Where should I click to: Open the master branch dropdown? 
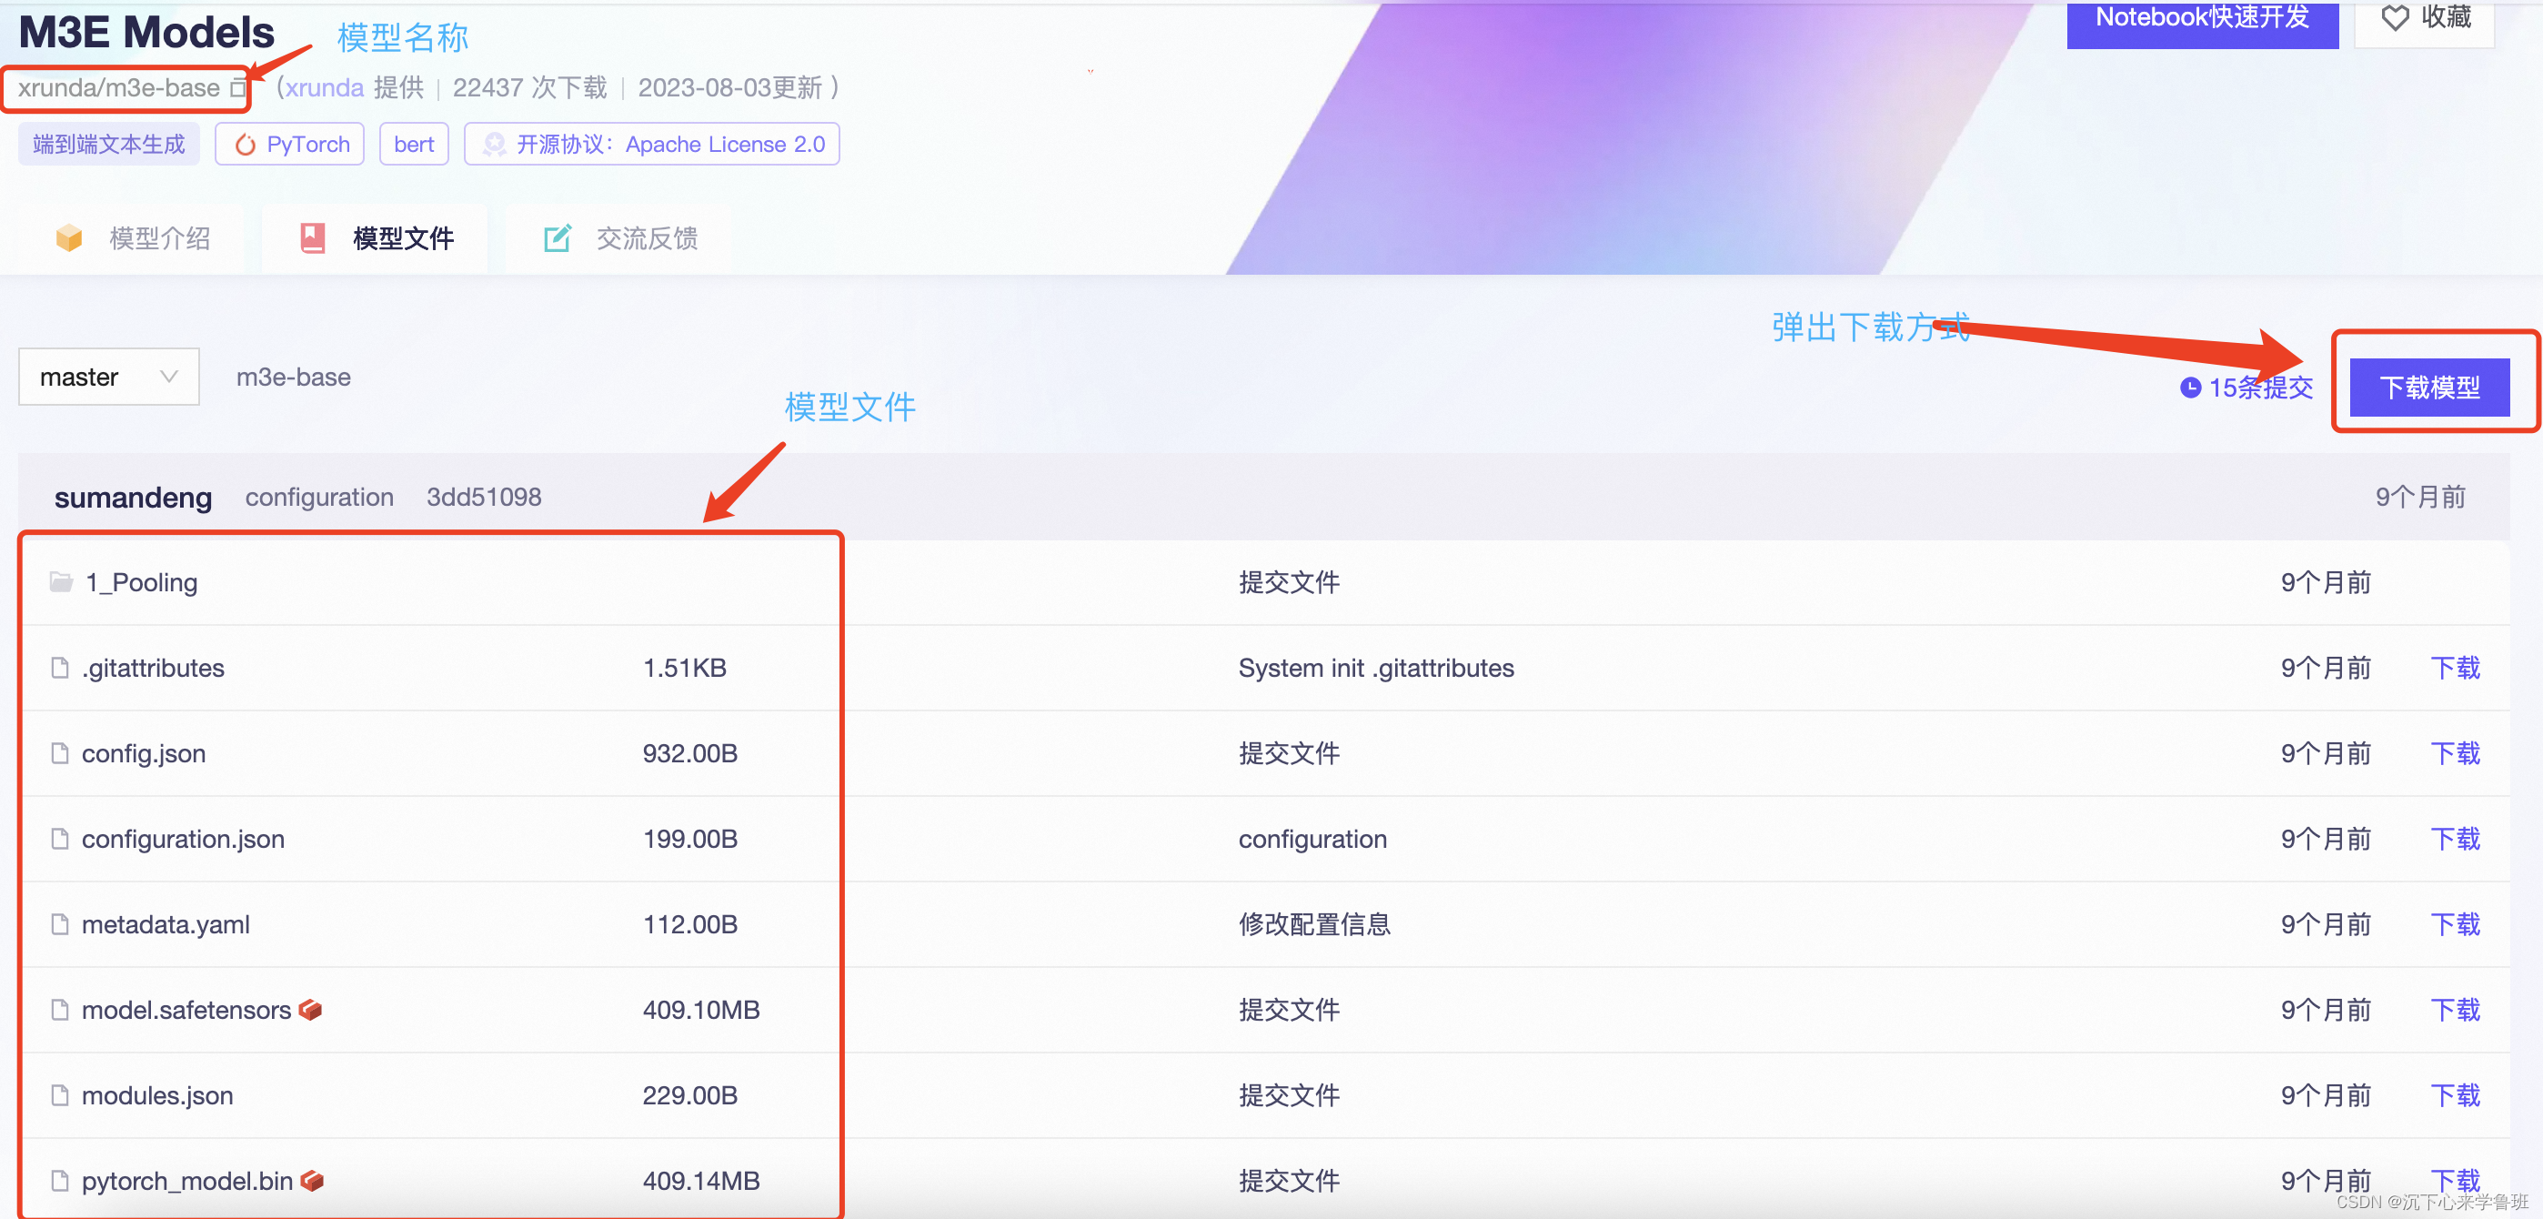108,376
